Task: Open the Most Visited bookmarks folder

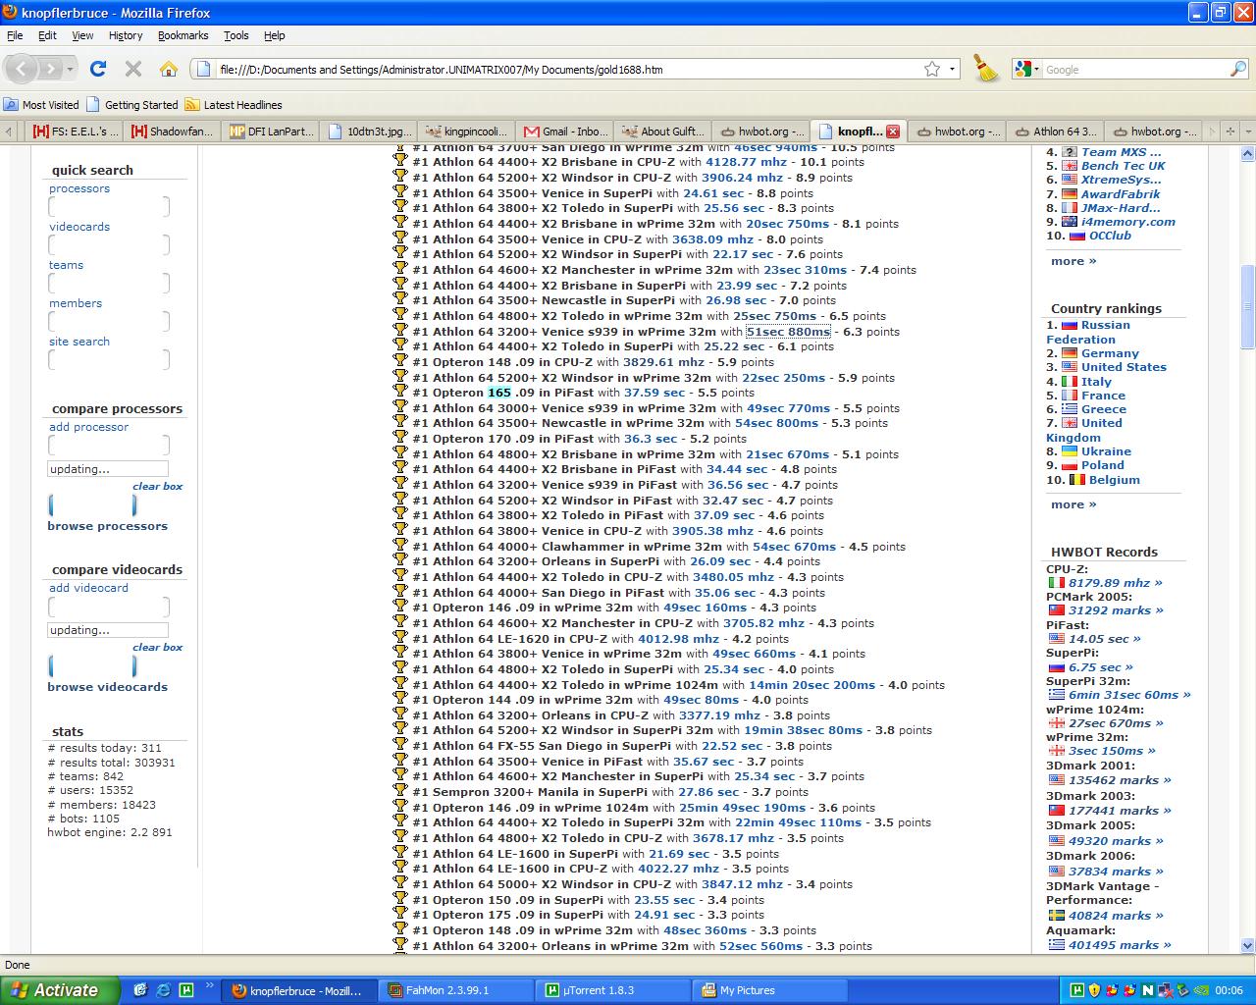Action: pos(41,105)
